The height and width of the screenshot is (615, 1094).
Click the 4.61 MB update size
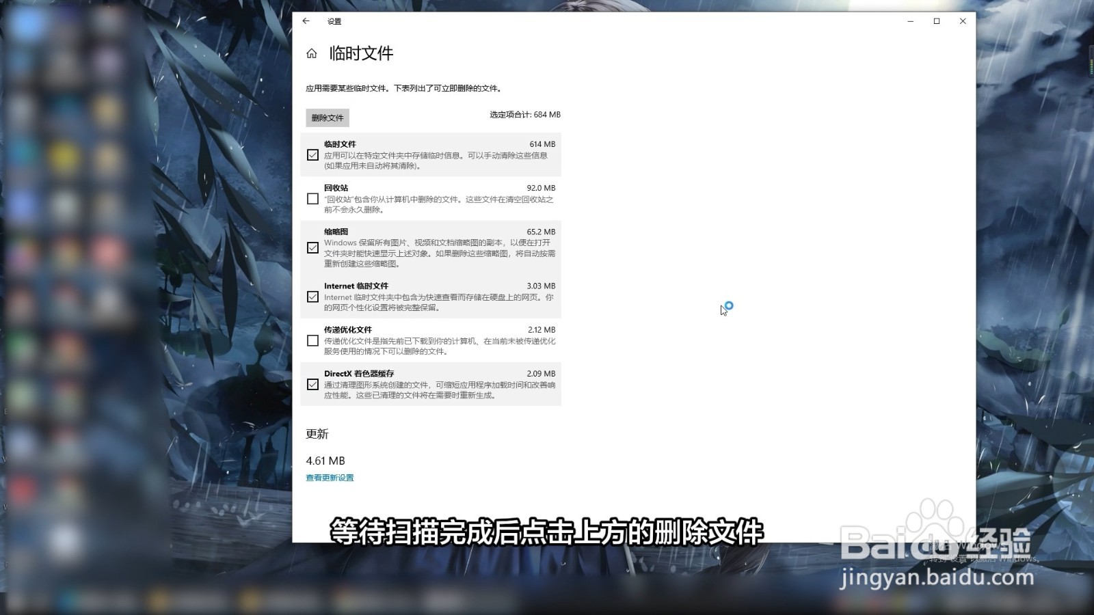coord(325,461)
